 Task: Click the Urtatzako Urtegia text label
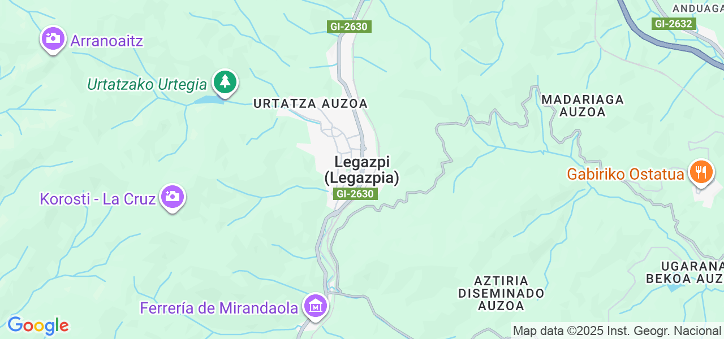pyautogui.click(x=147, y=85)
